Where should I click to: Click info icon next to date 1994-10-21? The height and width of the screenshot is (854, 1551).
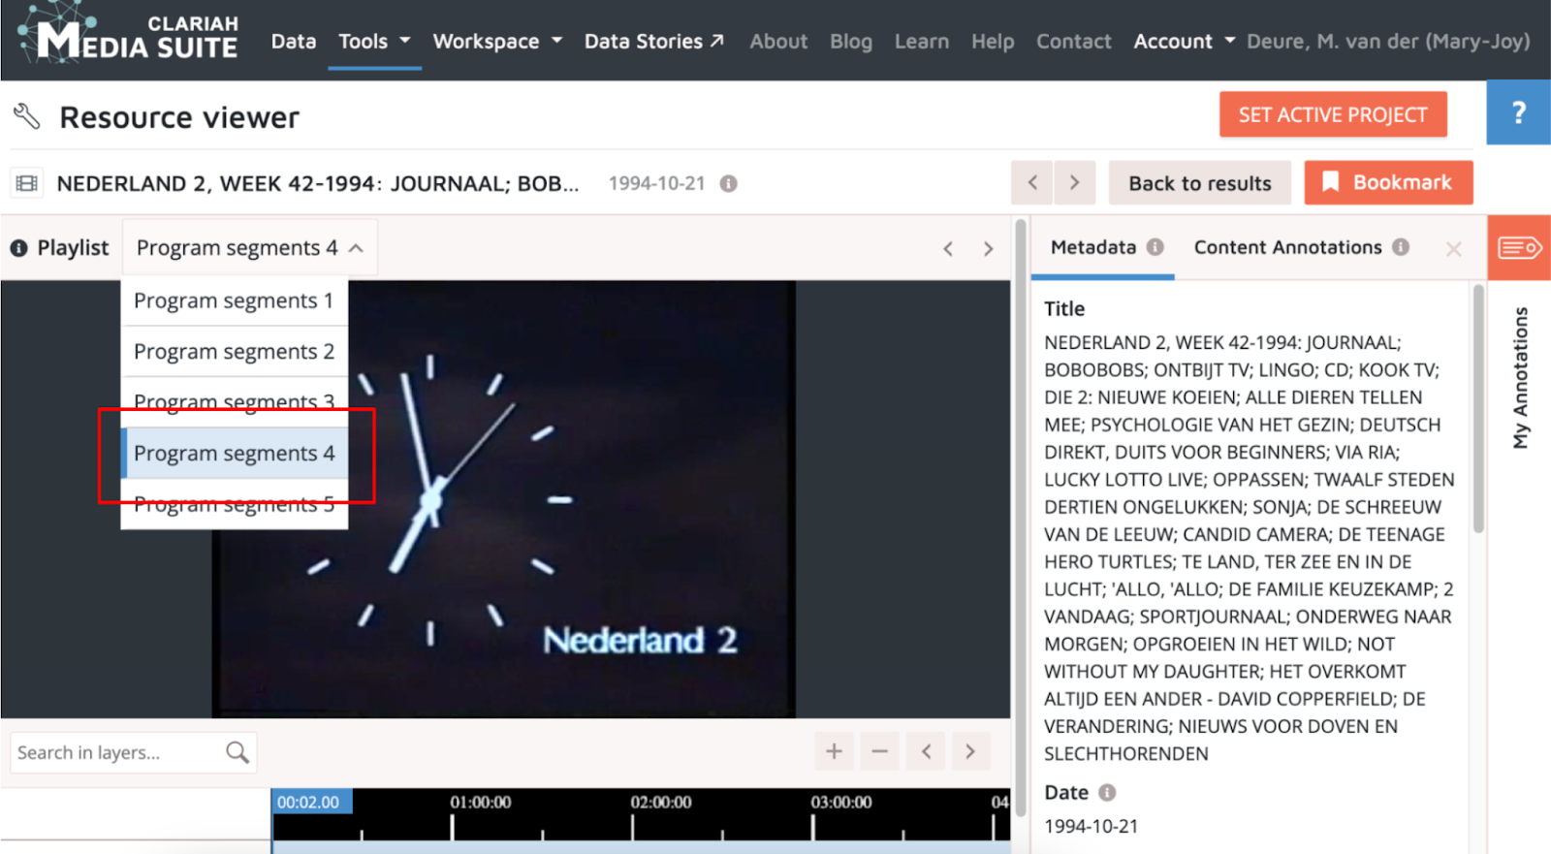pos(729,183)
